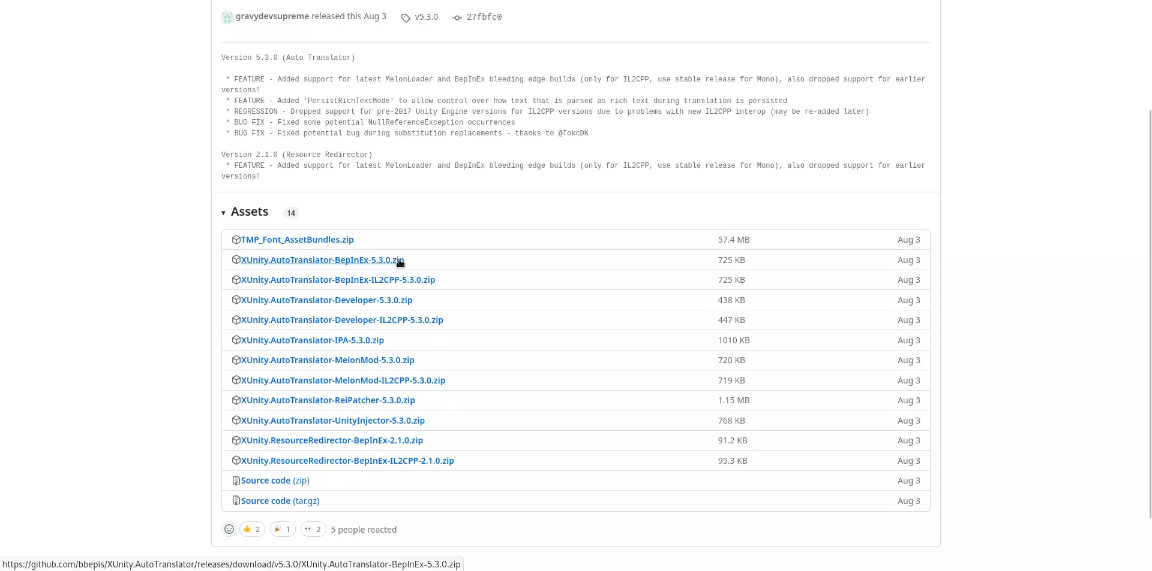Download XUnity.AutoTranslator-BepInEx-5.3.0.zip
This screenshot has width=1152, height=571.
click(x=323, y=260)
